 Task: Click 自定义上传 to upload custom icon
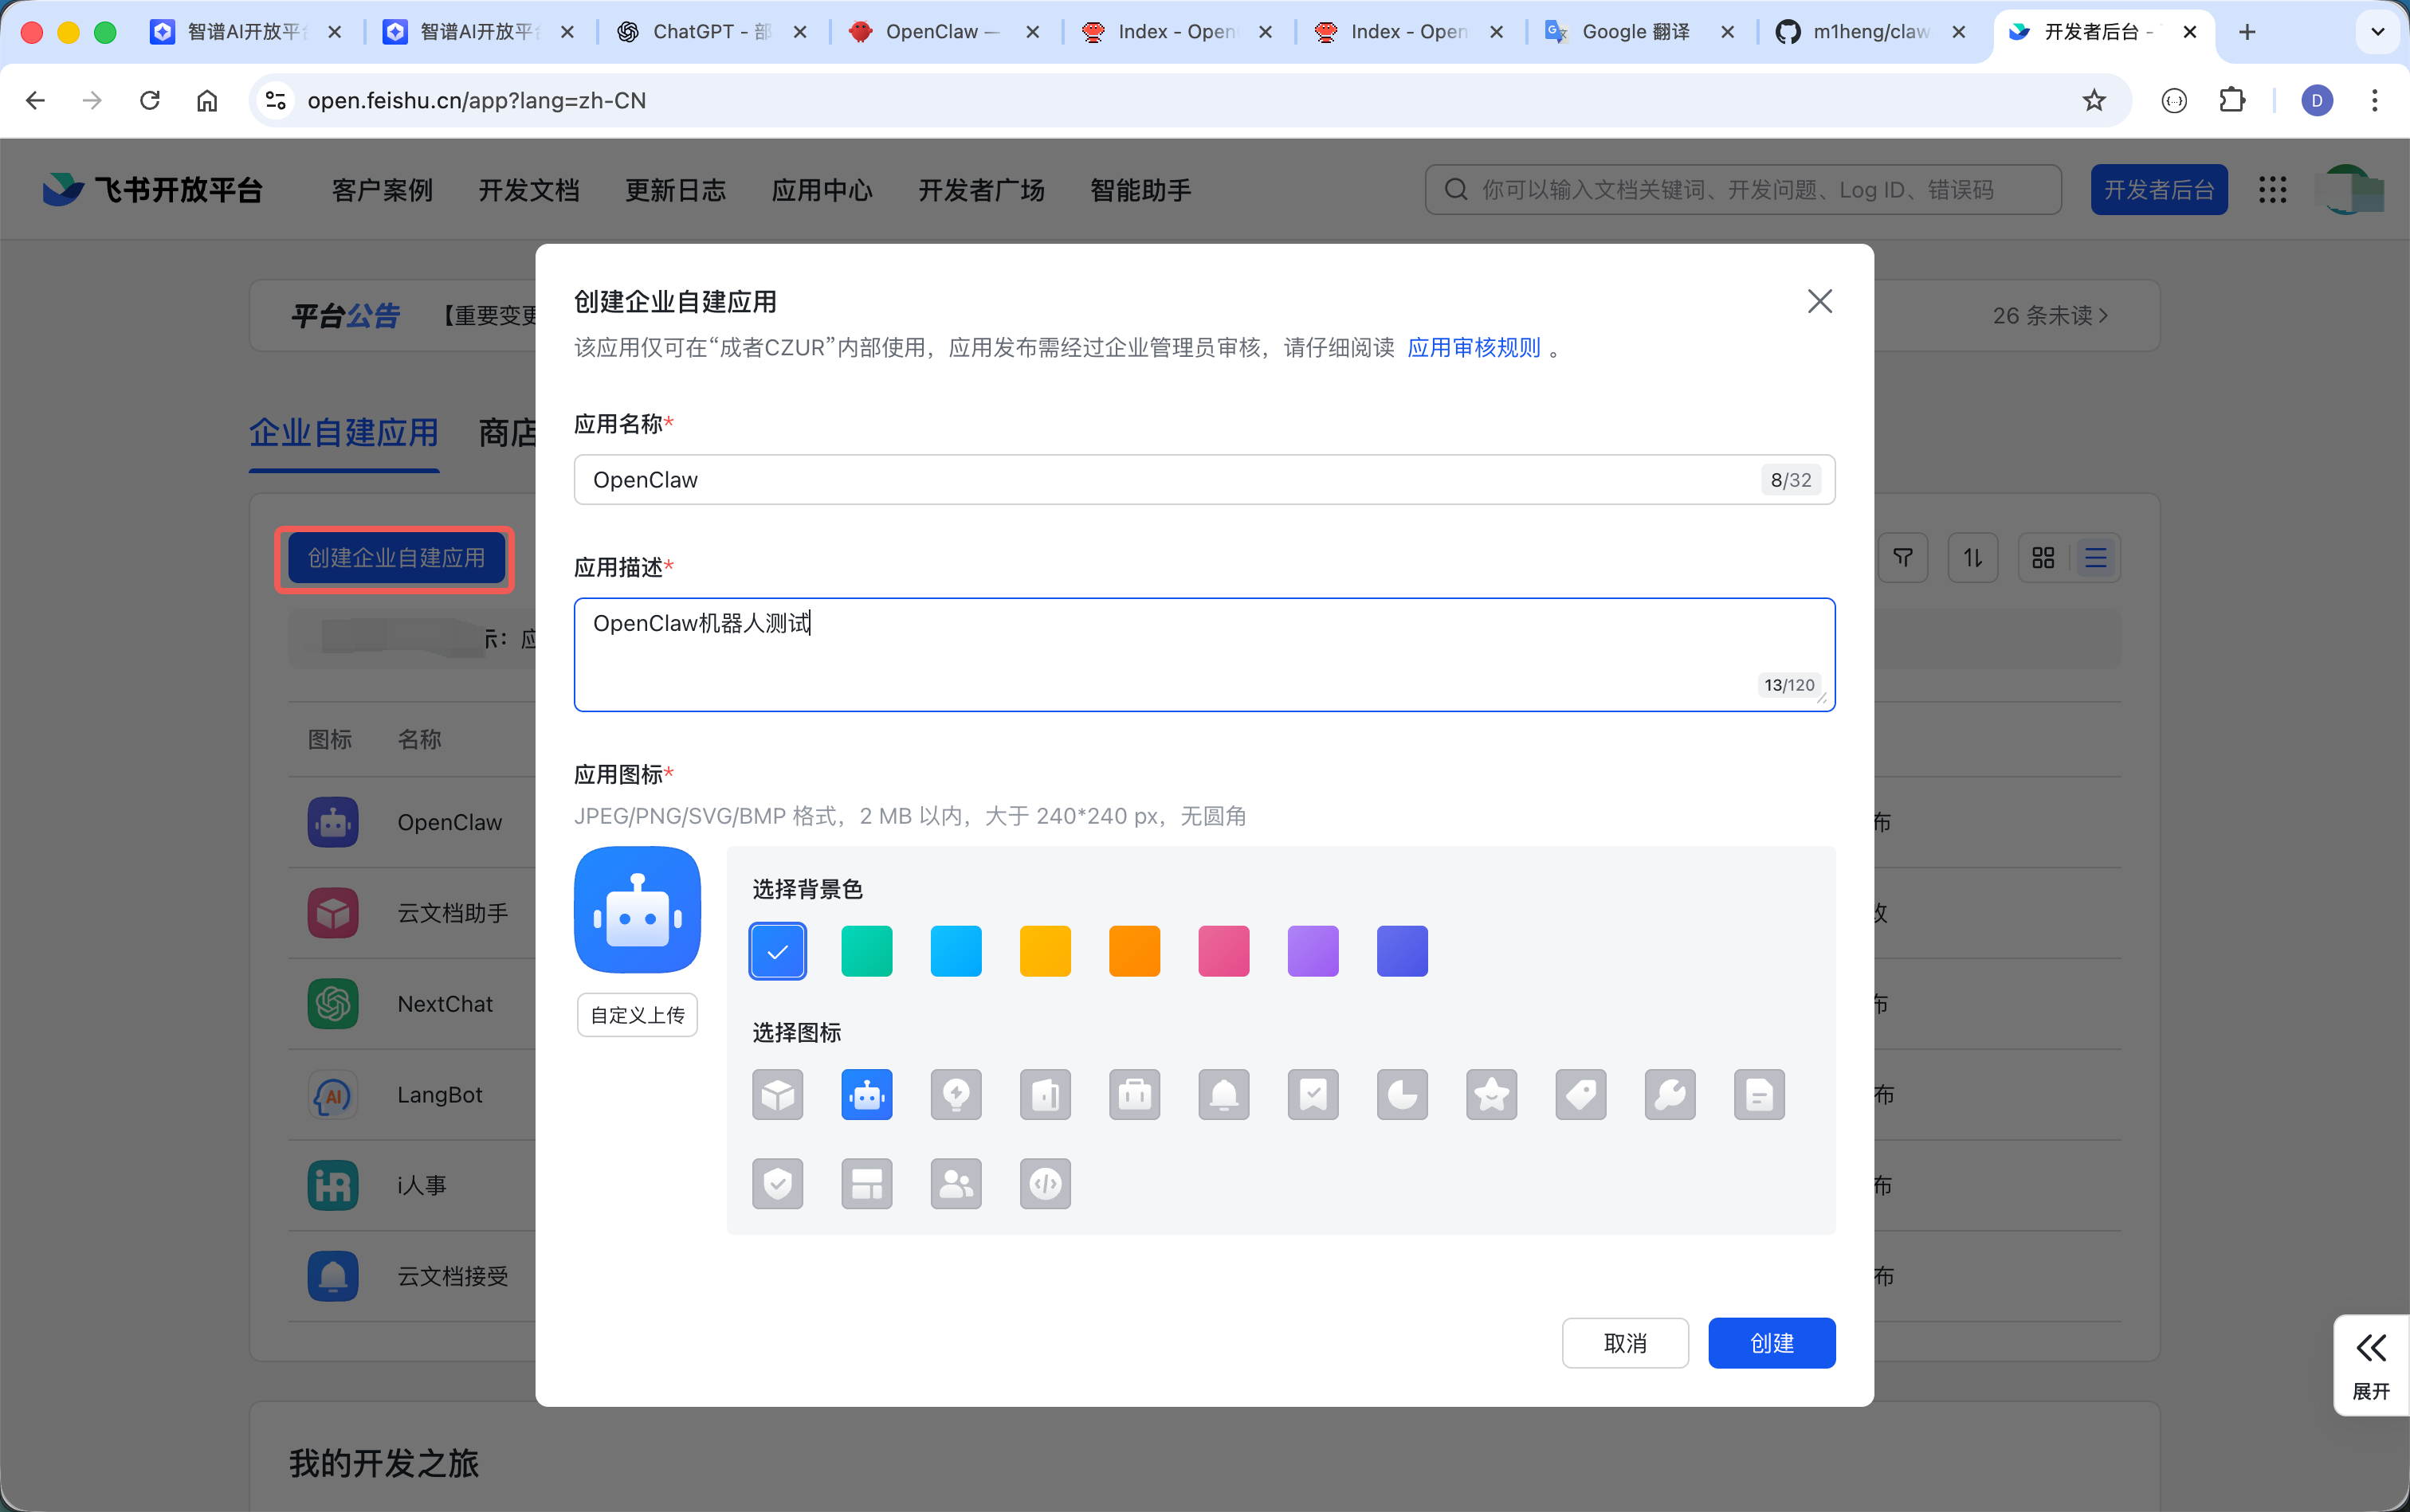pyautogui.click(x=638, y=1014)
